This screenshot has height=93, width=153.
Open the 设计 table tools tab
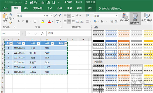pyautogui.click(x=90, y=8)
